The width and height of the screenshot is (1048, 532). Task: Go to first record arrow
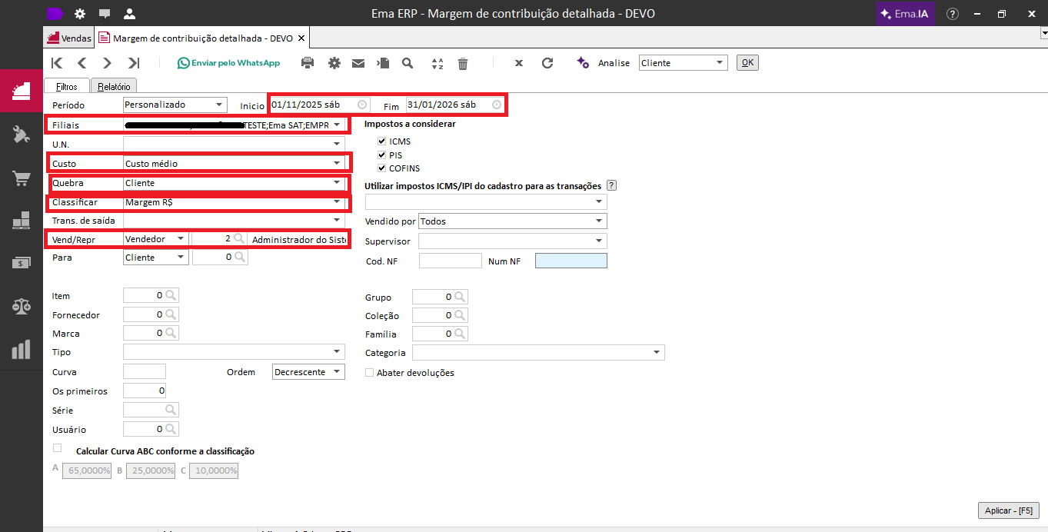[56, 63]
